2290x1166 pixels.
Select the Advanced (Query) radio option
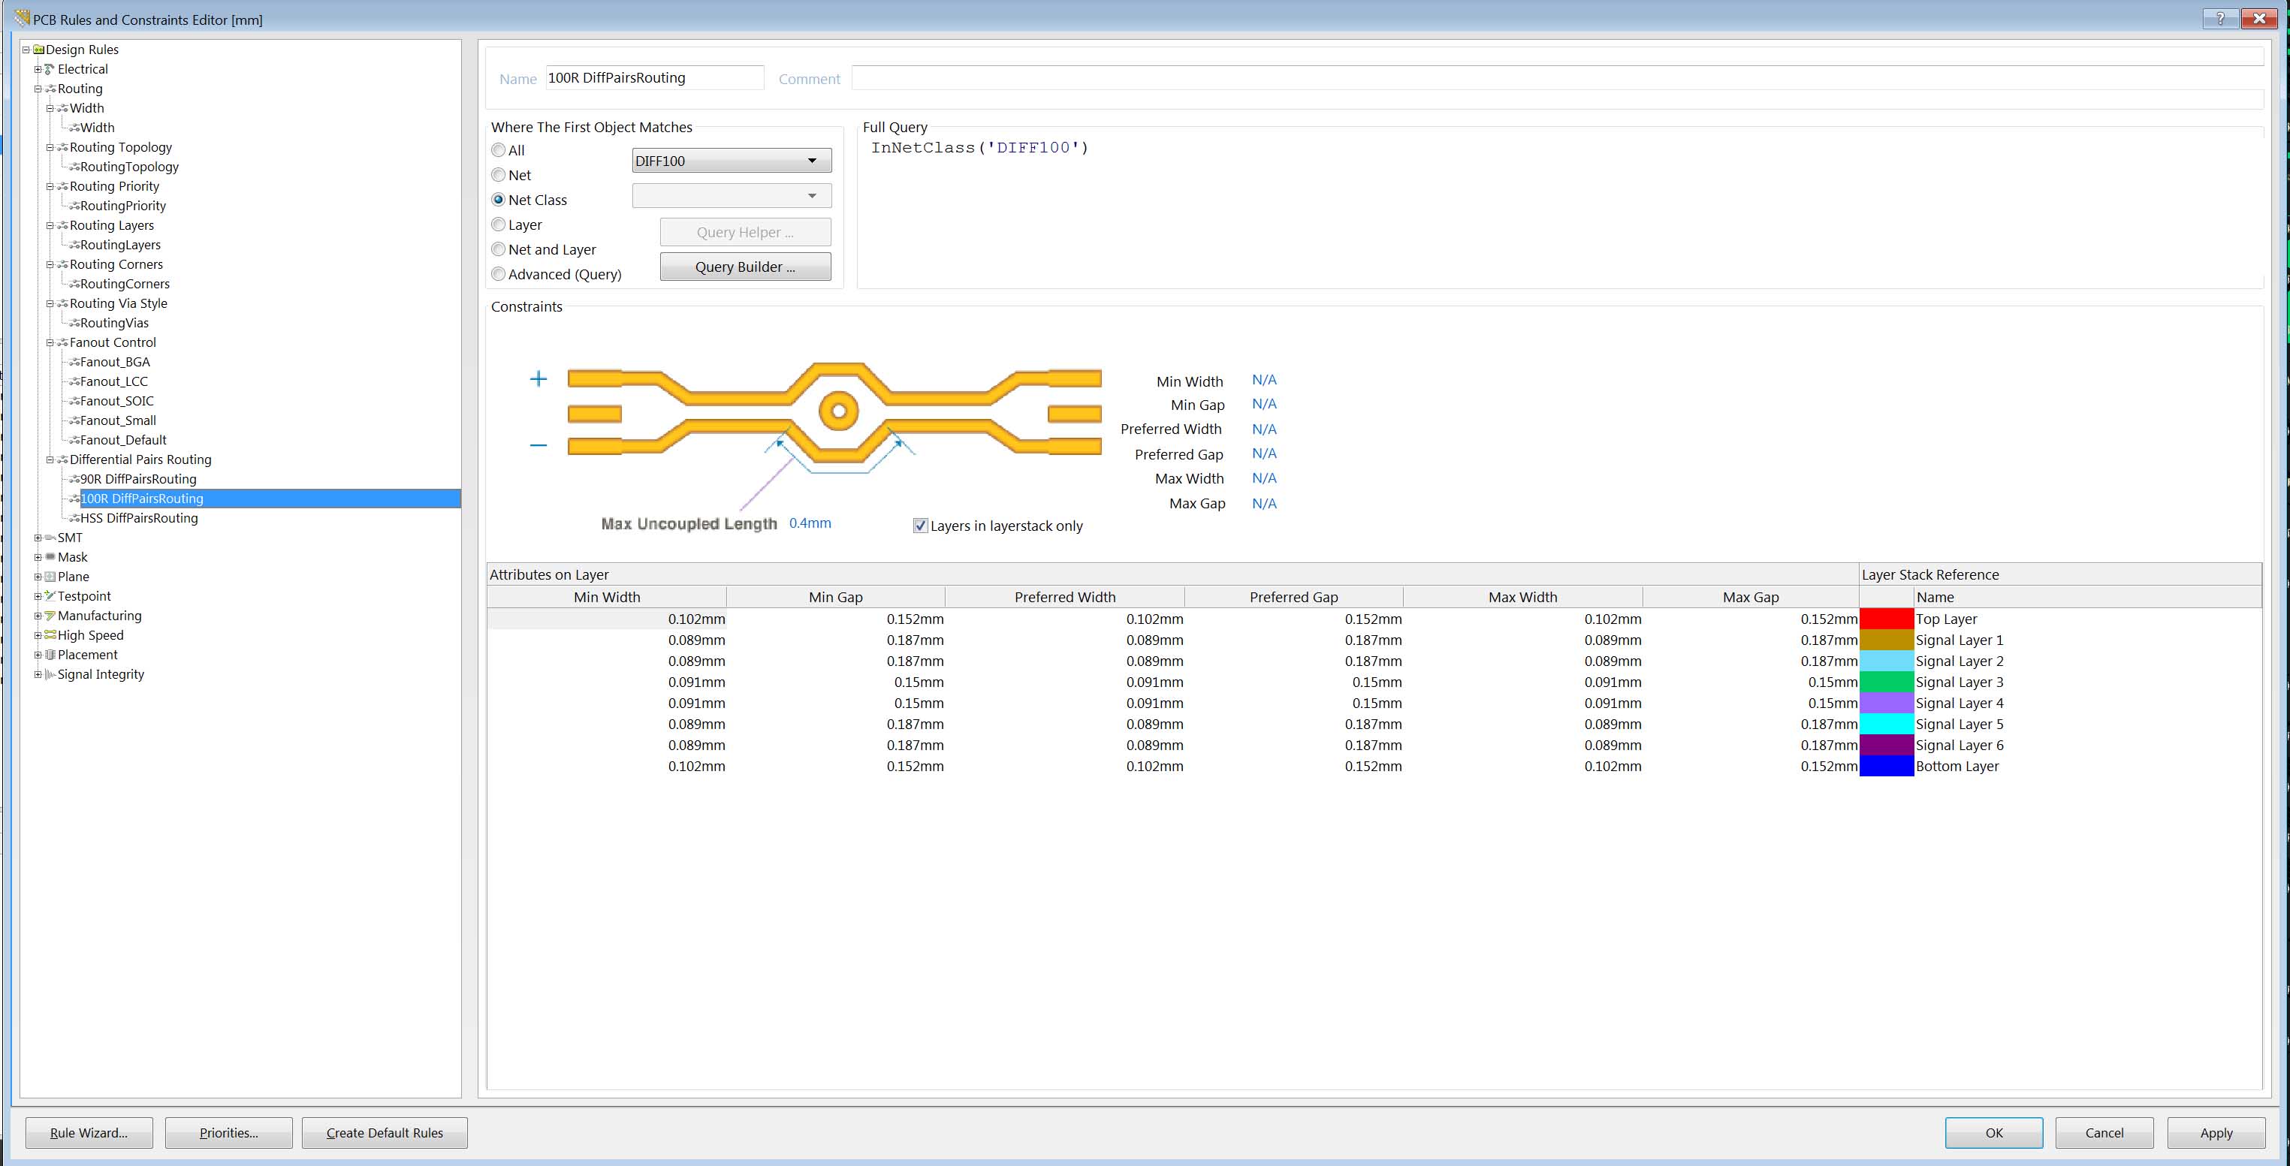tap(499, 275)
